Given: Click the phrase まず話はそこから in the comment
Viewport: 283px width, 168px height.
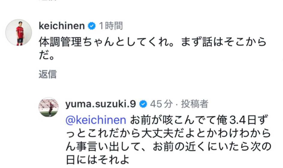Looking at the screenshot, I should click(223, 42).
